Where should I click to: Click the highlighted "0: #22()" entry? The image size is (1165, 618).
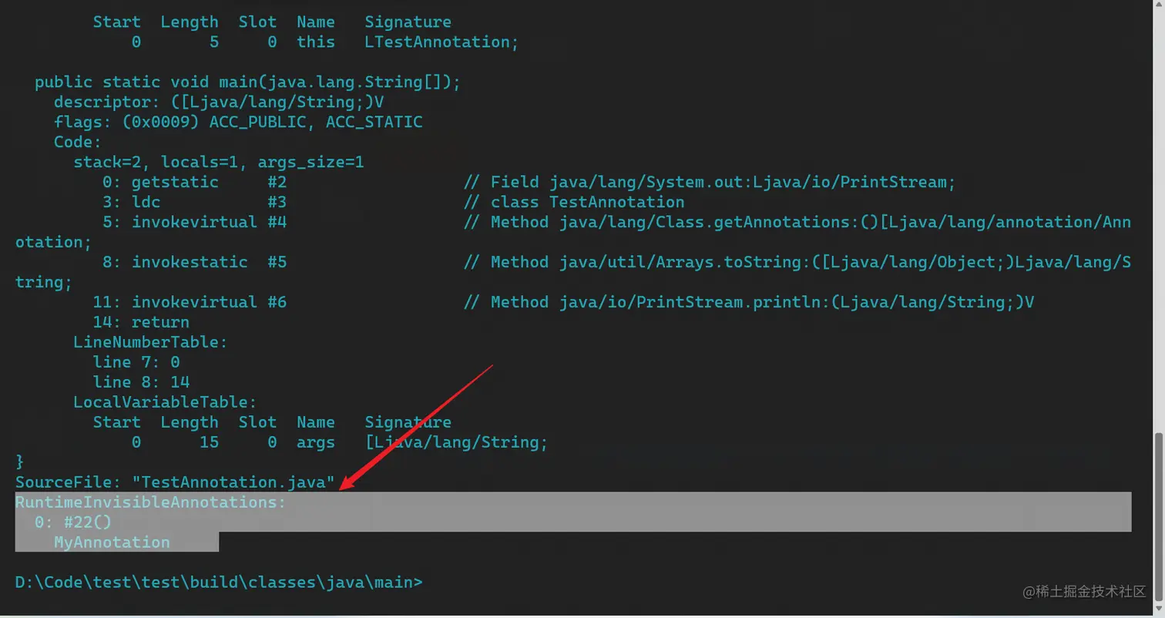click(x=73, y=522)
